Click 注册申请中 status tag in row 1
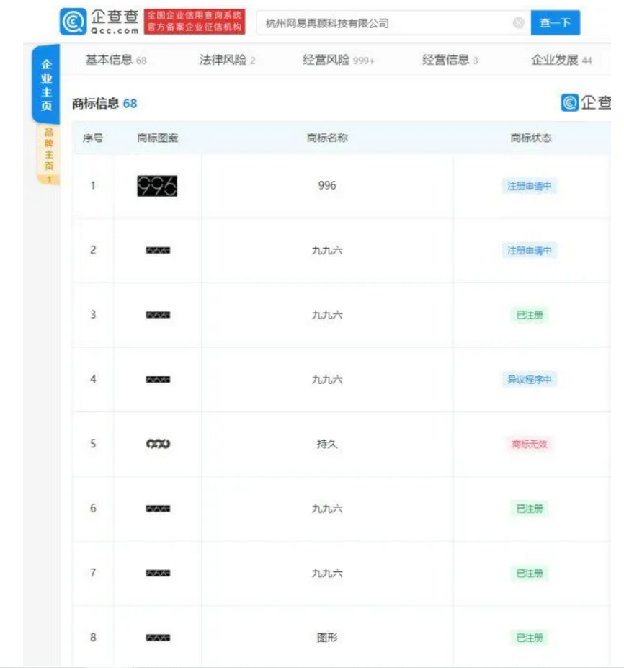The image size is (624, 668). tap(530, 186)
